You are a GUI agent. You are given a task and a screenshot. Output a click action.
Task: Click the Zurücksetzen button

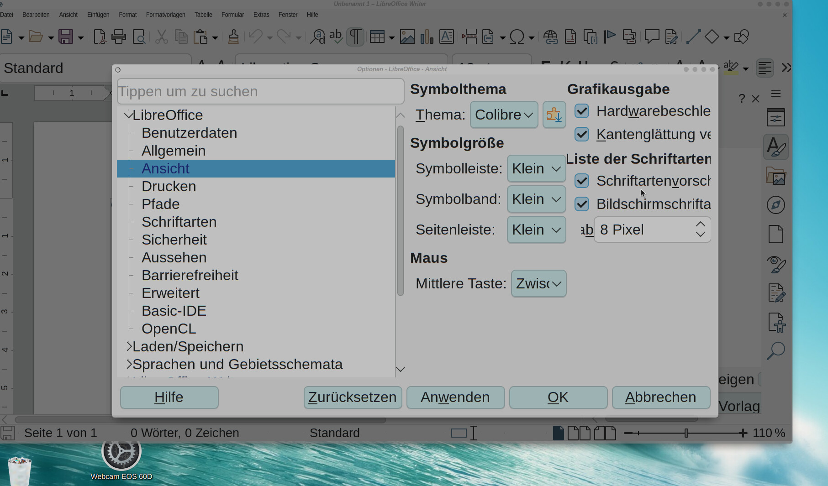click(353, 397)
